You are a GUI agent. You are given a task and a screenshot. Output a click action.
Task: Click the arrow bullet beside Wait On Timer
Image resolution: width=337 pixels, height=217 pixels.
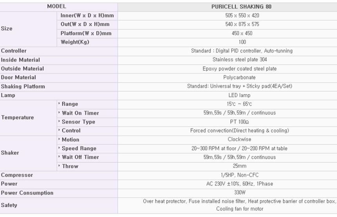(60, 113)
